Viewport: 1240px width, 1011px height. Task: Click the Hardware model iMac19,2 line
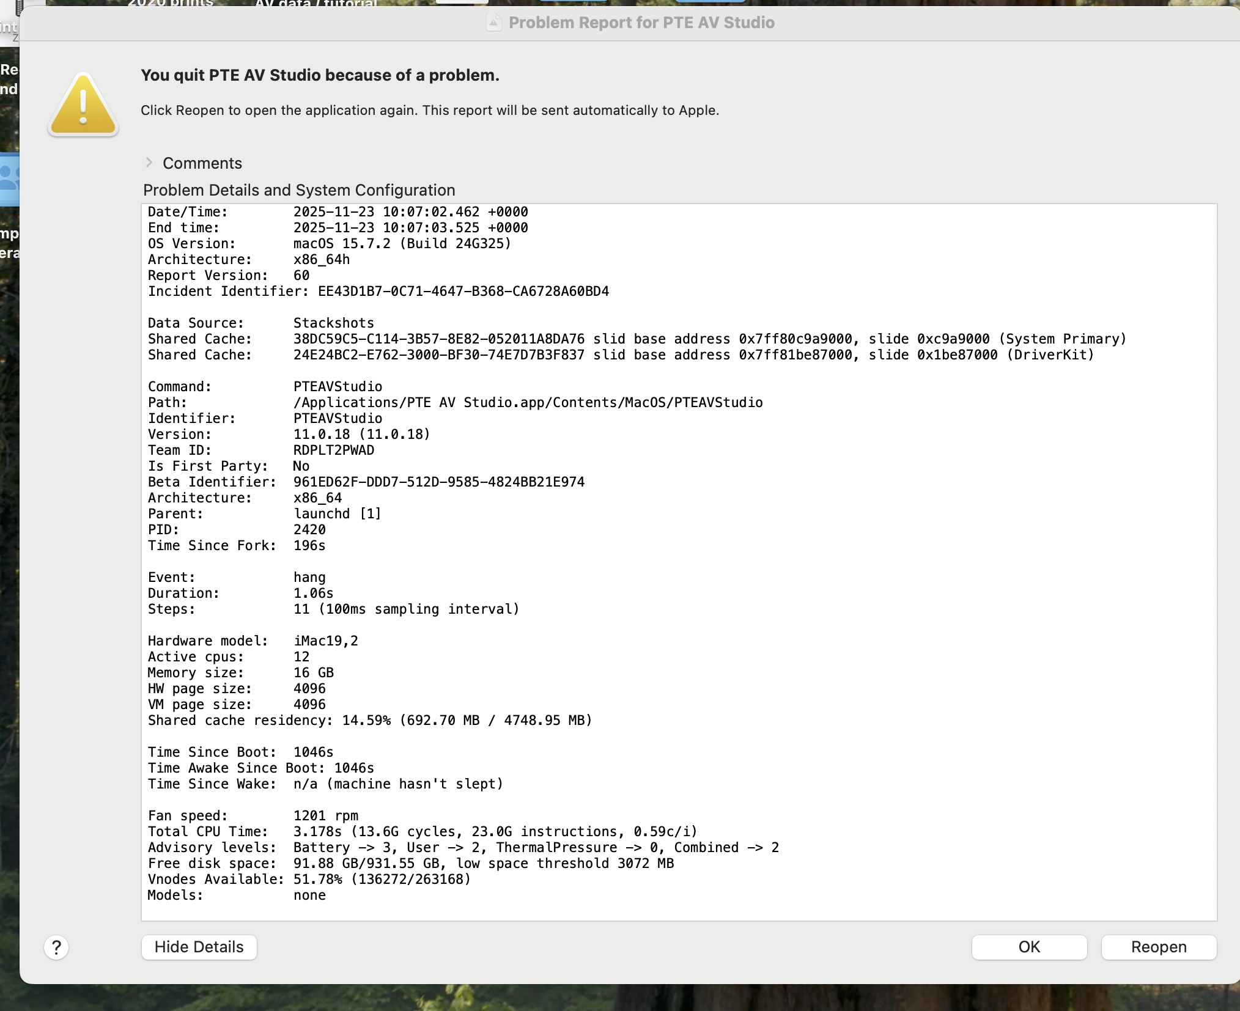[x=253, y=641]
